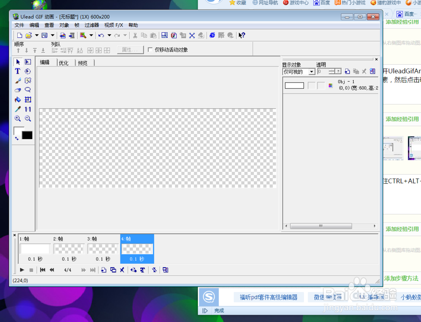The image size is (421, 322).
Task: Swap foreground and background colors icon
Action: tap(17, 138)
